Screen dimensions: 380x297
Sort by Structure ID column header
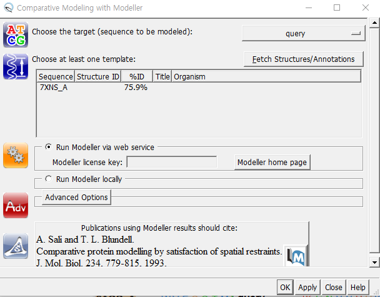click(98, 77)
